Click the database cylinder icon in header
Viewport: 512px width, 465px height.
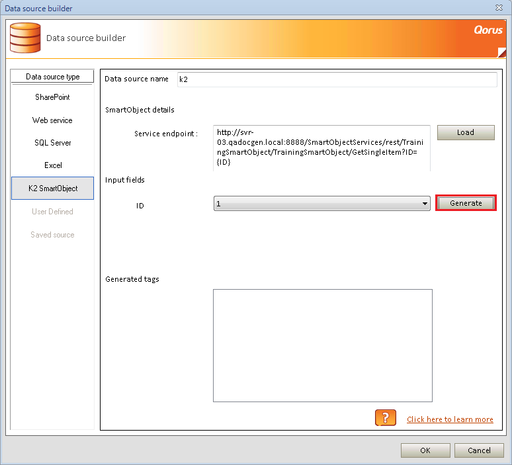click(25, 38)
